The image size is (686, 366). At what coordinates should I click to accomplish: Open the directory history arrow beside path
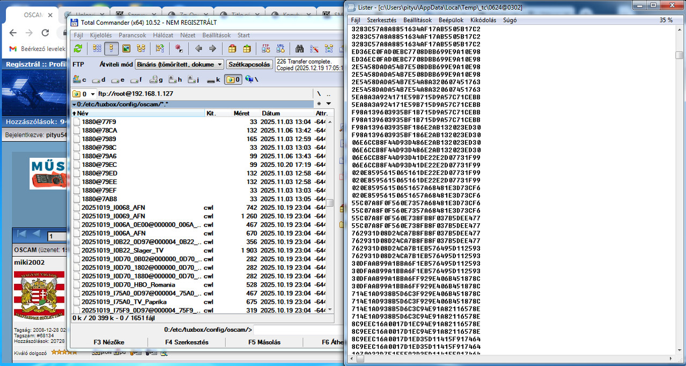click(x=75, y=104)
